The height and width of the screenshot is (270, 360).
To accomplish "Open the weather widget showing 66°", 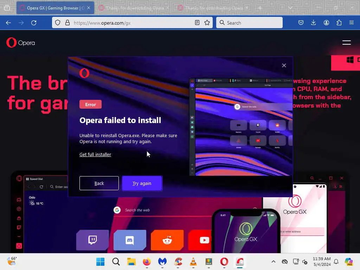I will [12, 262].
